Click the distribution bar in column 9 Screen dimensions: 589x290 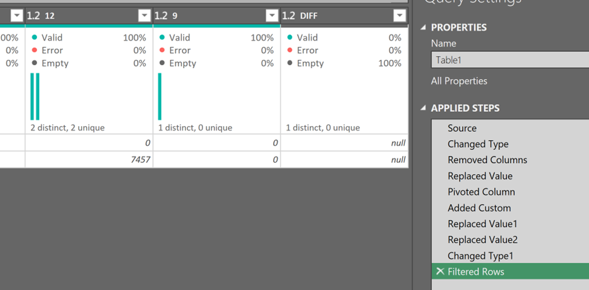tap(159, 97)
